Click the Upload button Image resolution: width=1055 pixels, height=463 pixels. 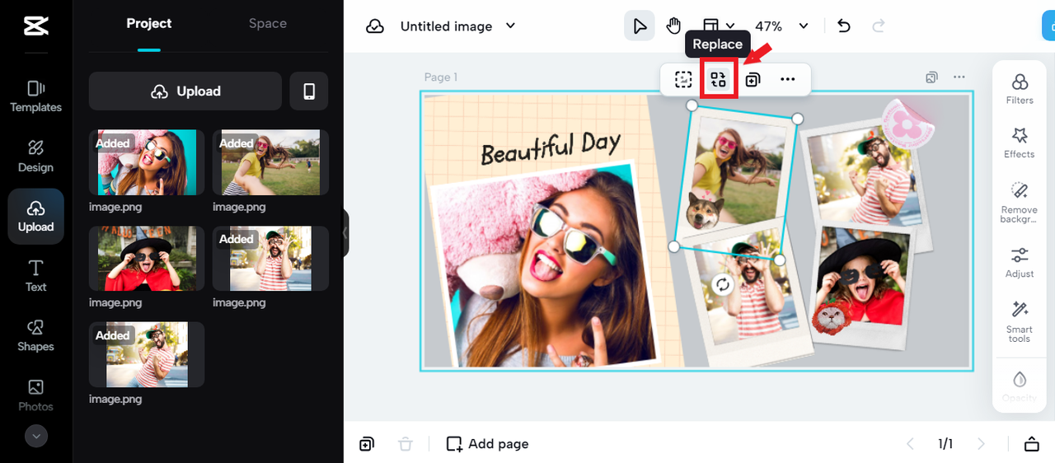click(185, 91)
